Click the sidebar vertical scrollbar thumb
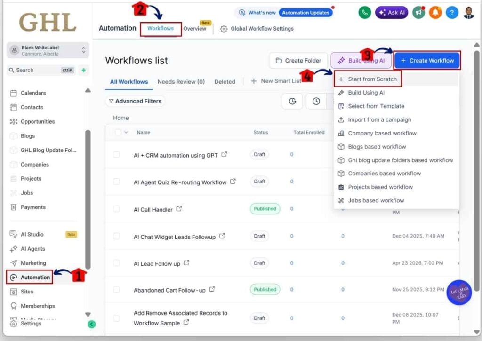482x341 pixels. pos(88,200)
